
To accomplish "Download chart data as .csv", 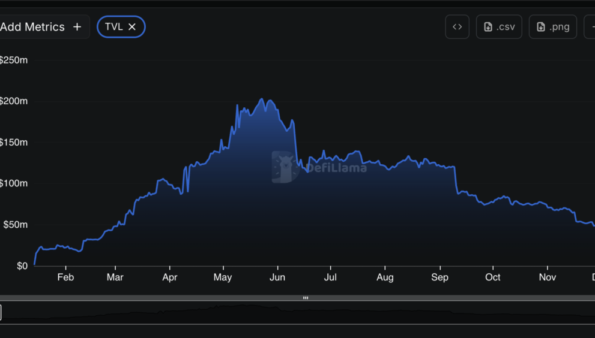I will tap(499, 27).
